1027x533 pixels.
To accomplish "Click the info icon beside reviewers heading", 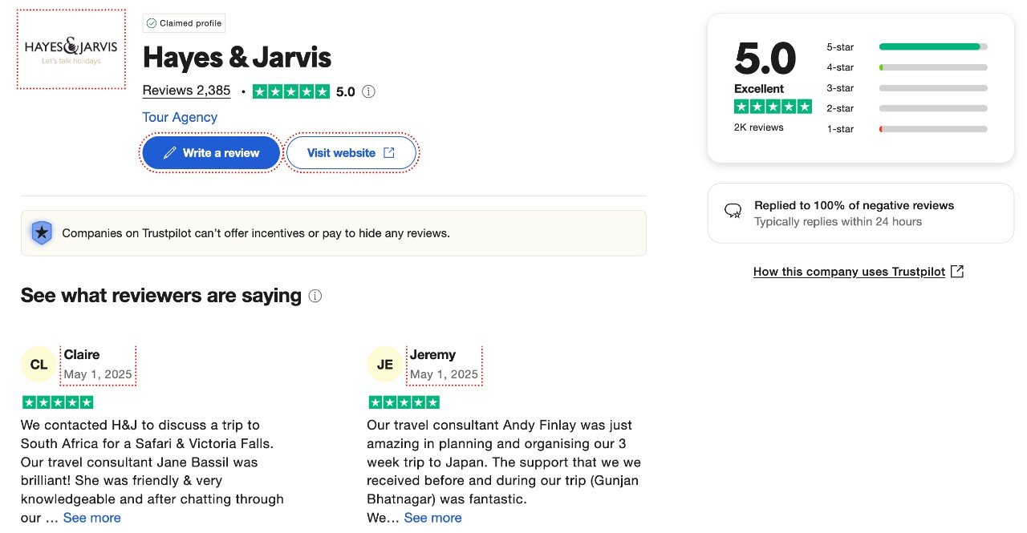I will (315, 296).
